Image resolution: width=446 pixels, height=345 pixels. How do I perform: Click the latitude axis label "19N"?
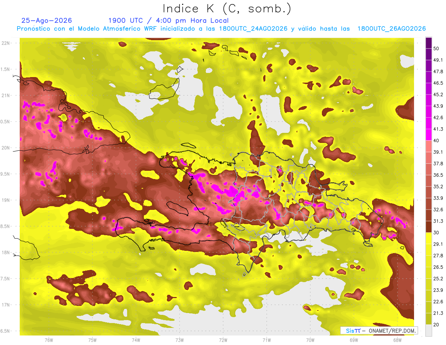pos(6,200)
